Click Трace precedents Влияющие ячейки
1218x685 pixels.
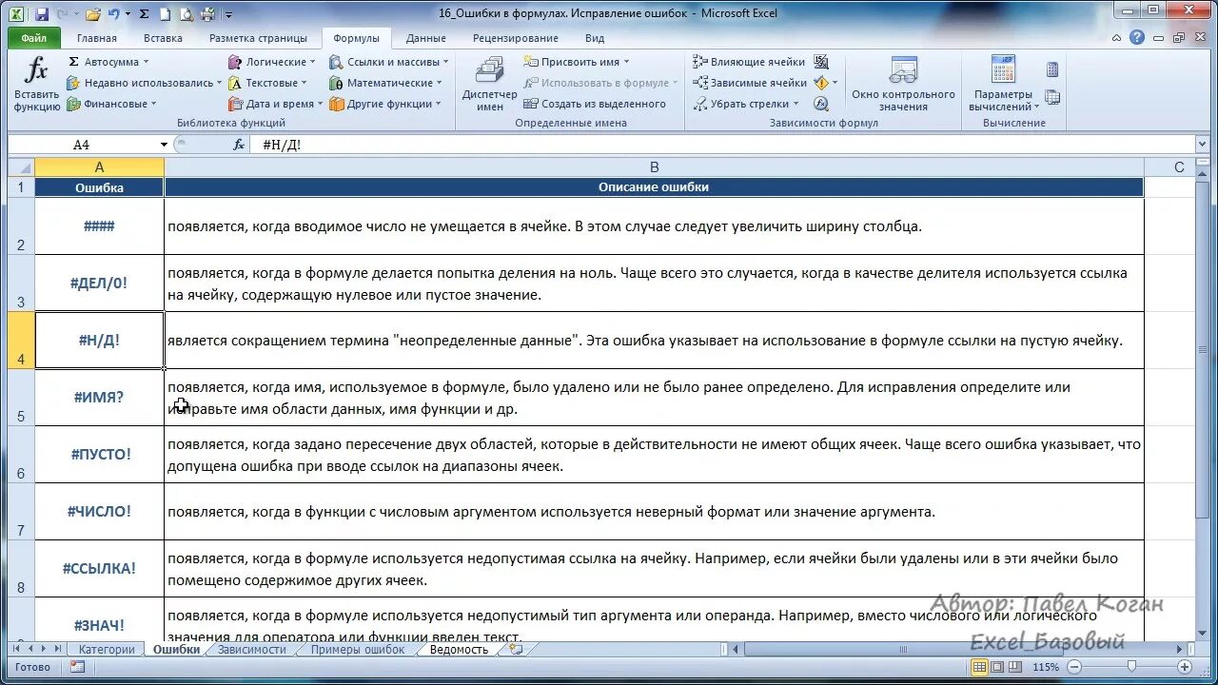(748, 62)
